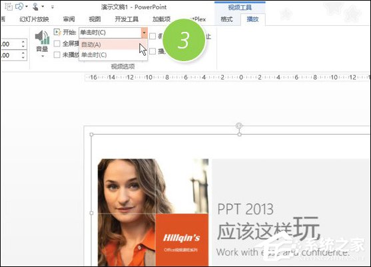Click the left-middle resize handle of the video
This screenshot has height=267, width=371.
[91, 213]
